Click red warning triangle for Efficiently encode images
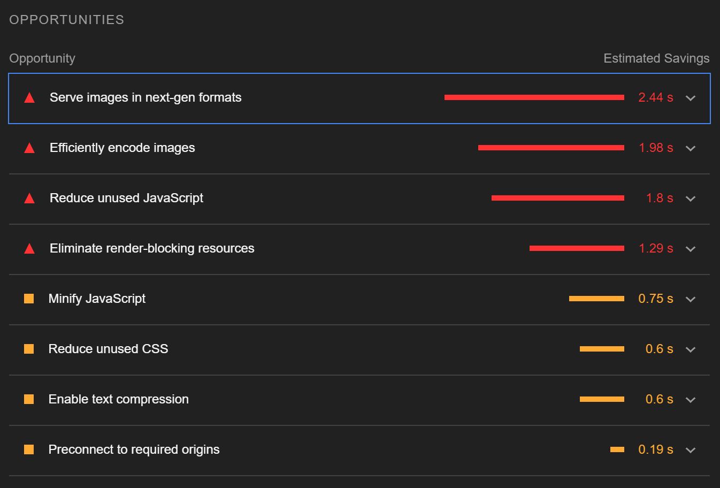This screenshot has height=488, width=720. [29, 148]
